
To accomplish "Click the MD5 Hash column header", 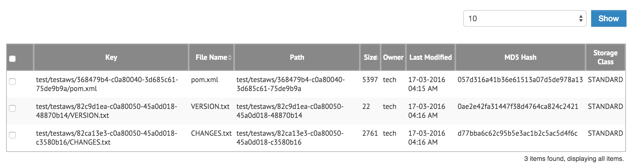I will pyautogui.click(x=520, y=57).
